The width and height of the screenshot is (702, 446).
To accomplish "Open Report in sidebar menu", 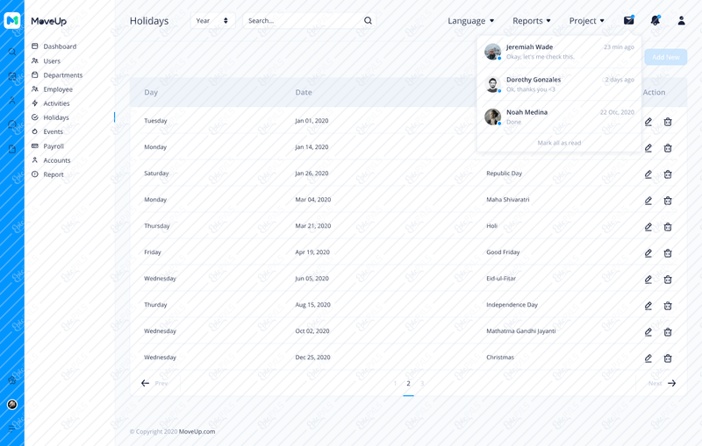I will (x=47, y=174).
